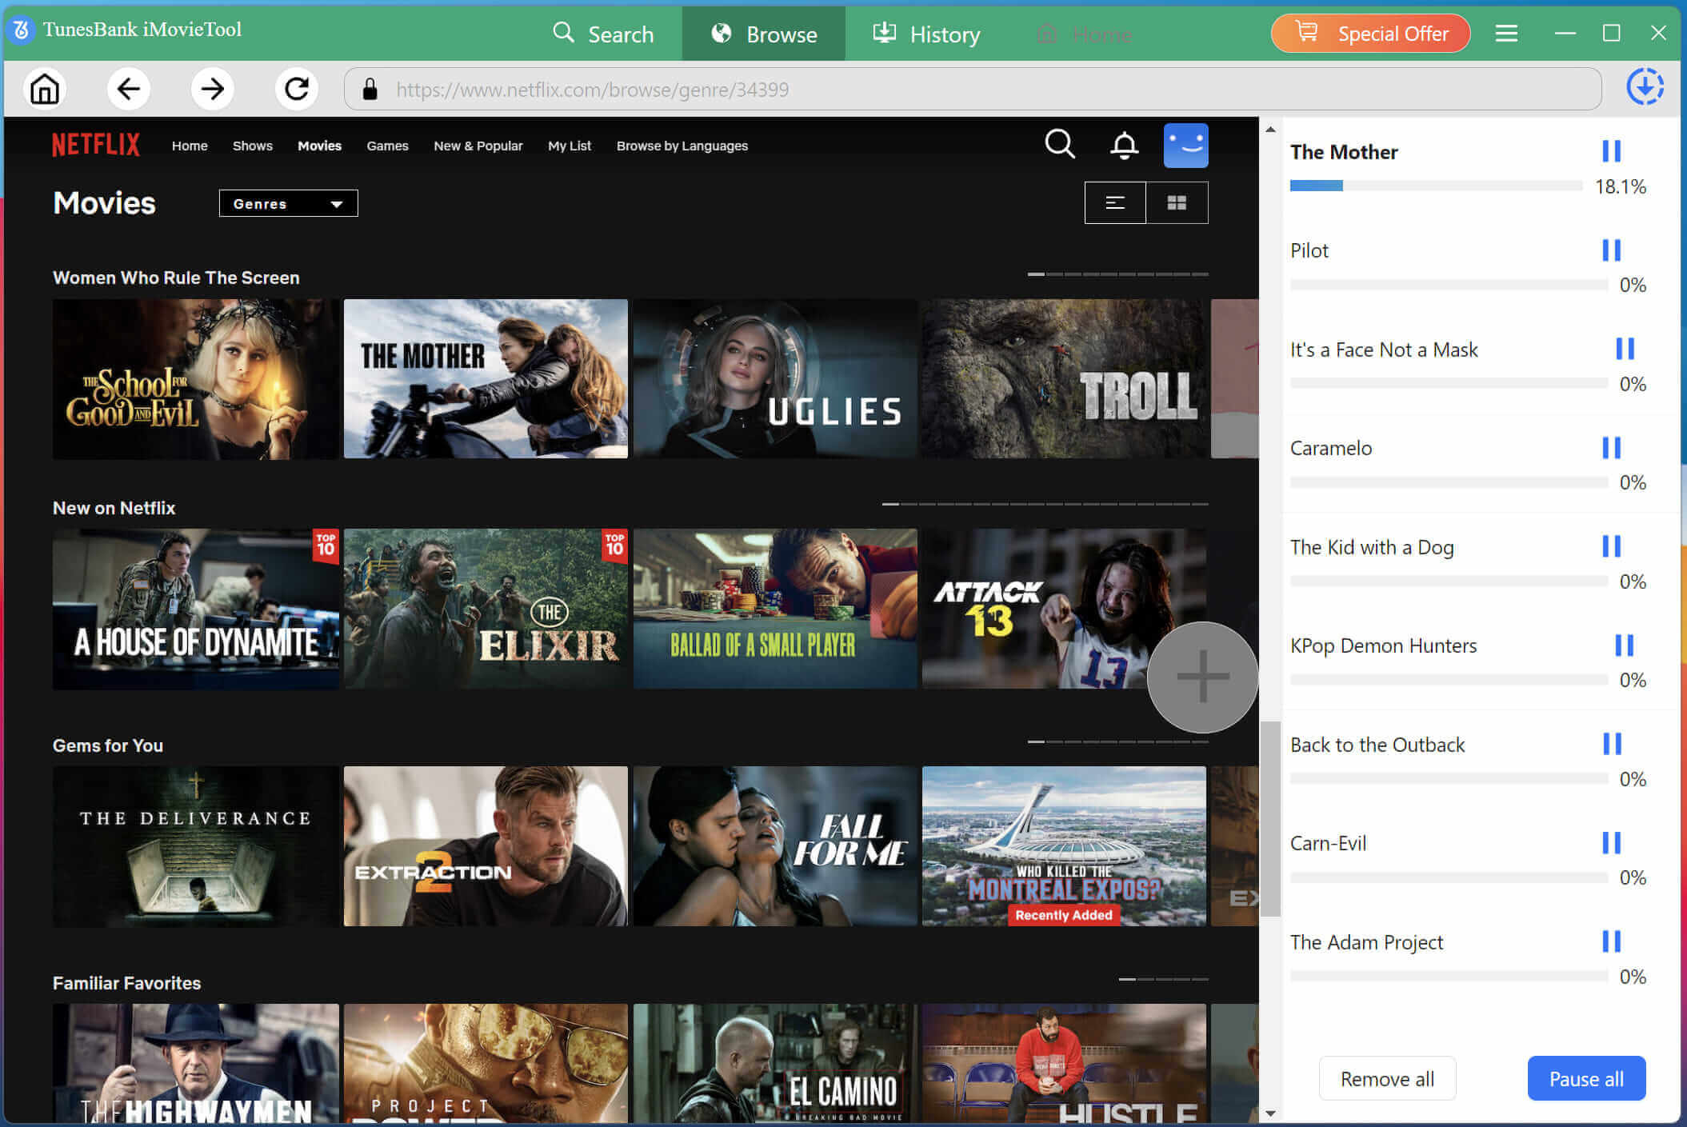This screenshot has height=1127, width=1687.
Task: Open the blue profile avatar menu
Action: 1185,145
